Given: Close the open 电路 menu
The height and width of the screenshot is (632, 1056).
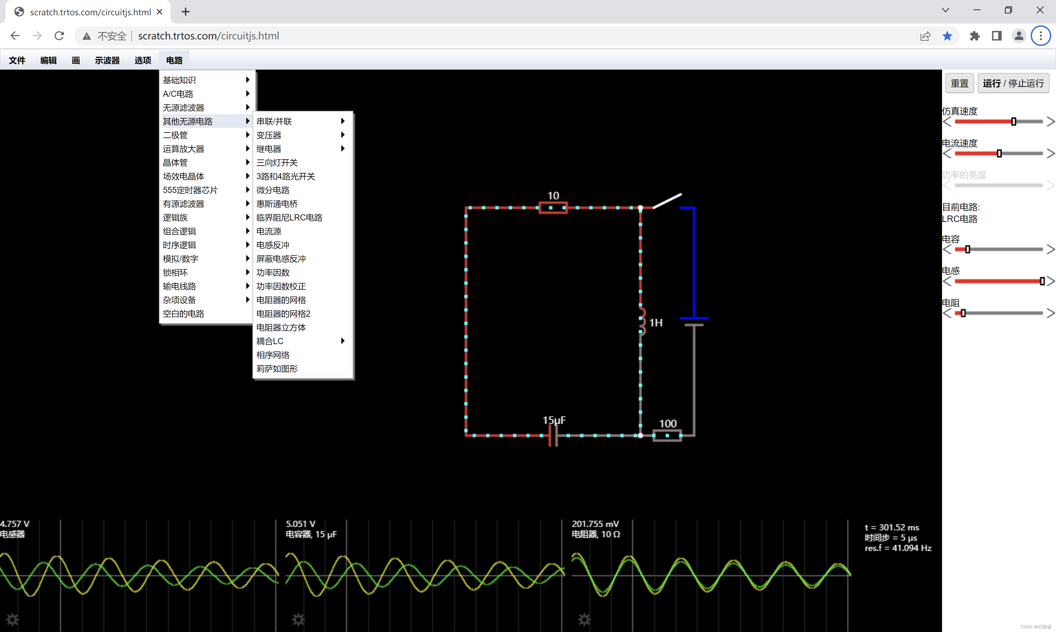Looking at the screenshot, I should (174, 60).
